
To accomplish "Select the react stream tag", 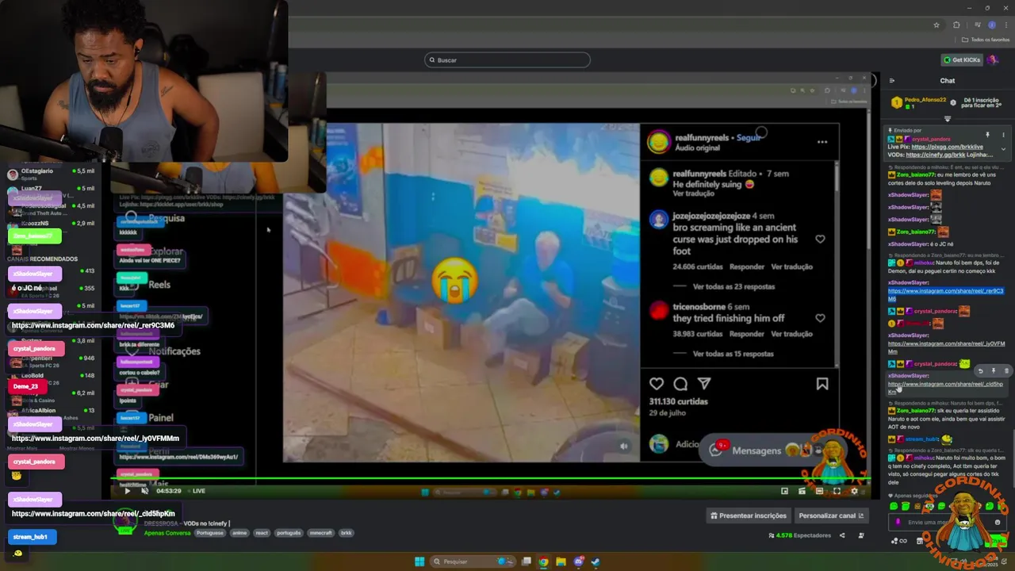I will click(x=262, y=533).
